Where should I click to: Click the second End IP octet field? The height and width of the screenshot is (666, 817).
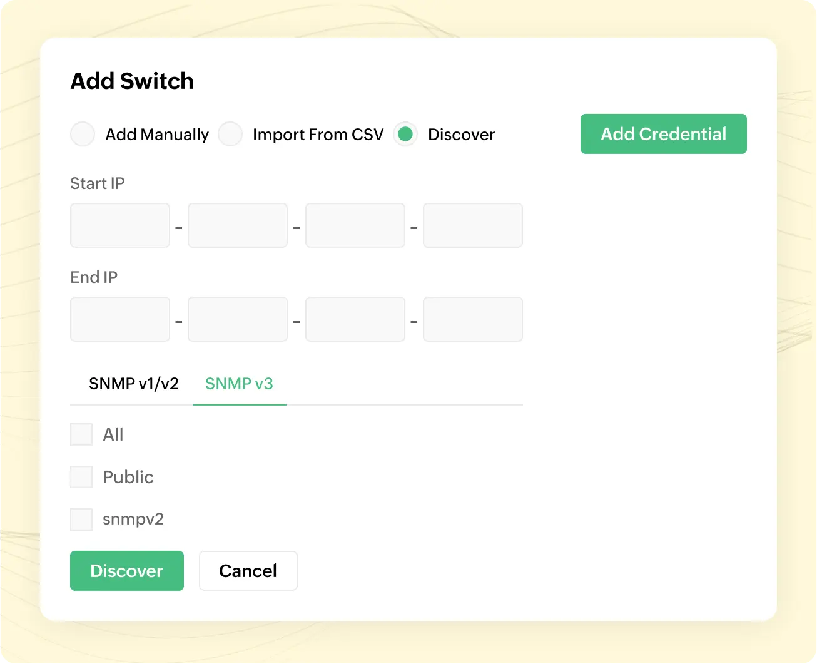[237, 319]
